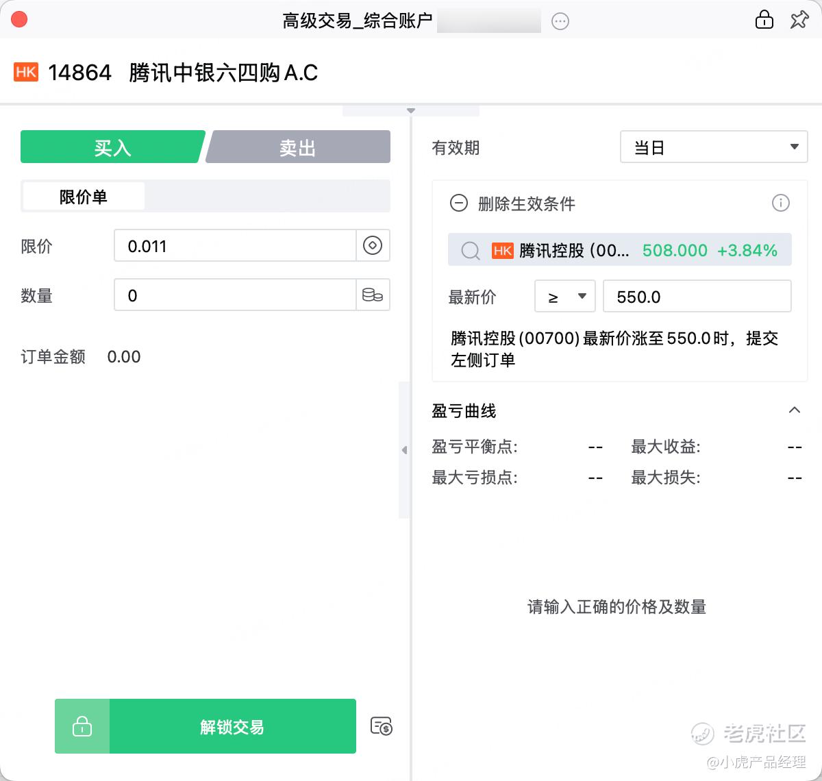Open the ≥ comparison operator dropdown
The width and height of the screenshot is (822, 781).
[565, 297]
